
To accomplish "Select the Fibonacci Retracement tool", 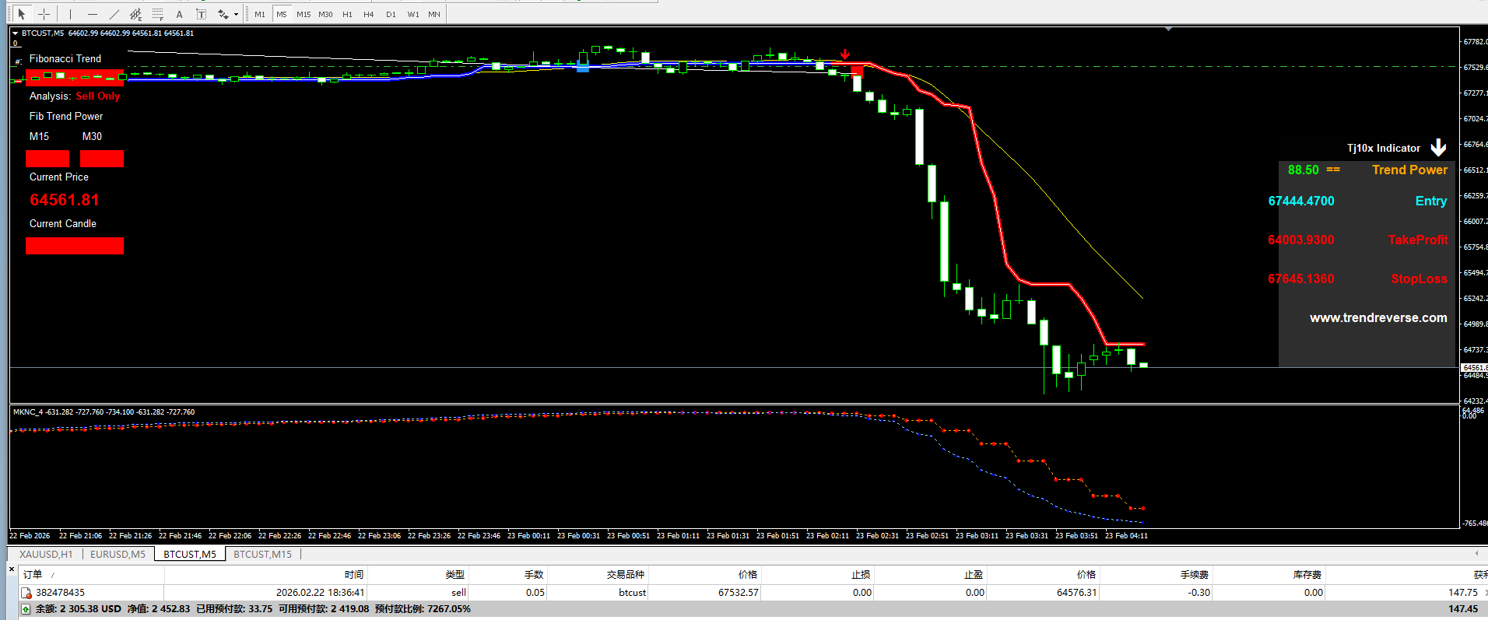I will click(x=158, y=14).
